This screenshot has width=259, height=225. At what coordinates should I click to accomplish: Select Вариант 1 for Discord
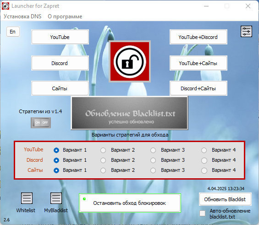56,160
